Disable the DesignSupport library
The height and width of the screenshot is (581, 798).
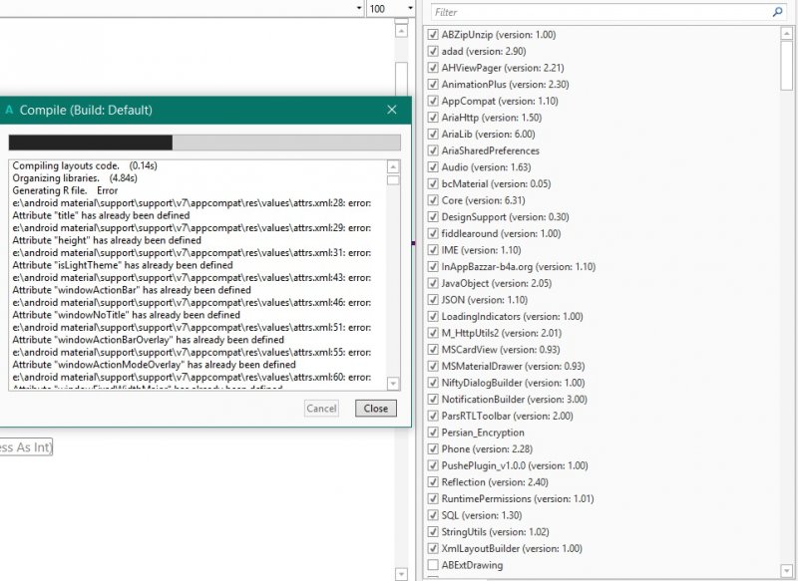pos(432,216)
